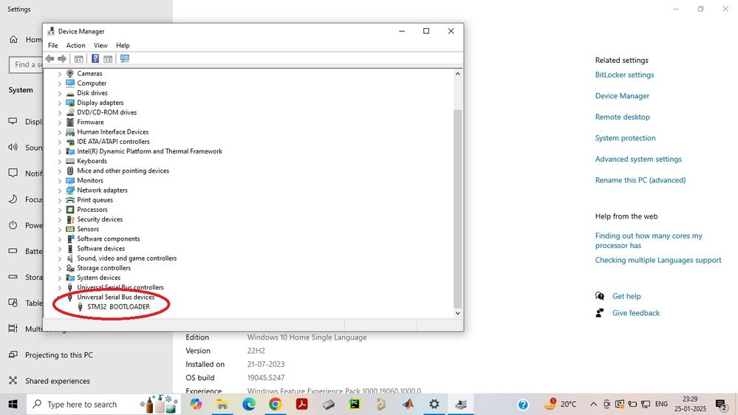Click the Forward arrow in Device Manager toolbar
The width and height of the screenshot is (738, 415).
point(61,59)
